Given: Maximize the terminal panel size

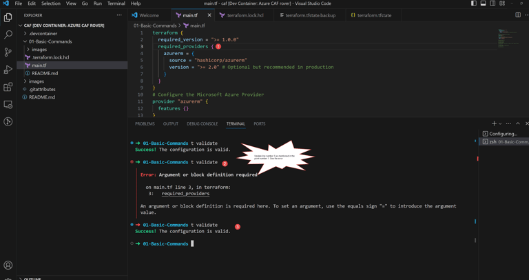Looking at the screenshot, I should pos(518,123).
